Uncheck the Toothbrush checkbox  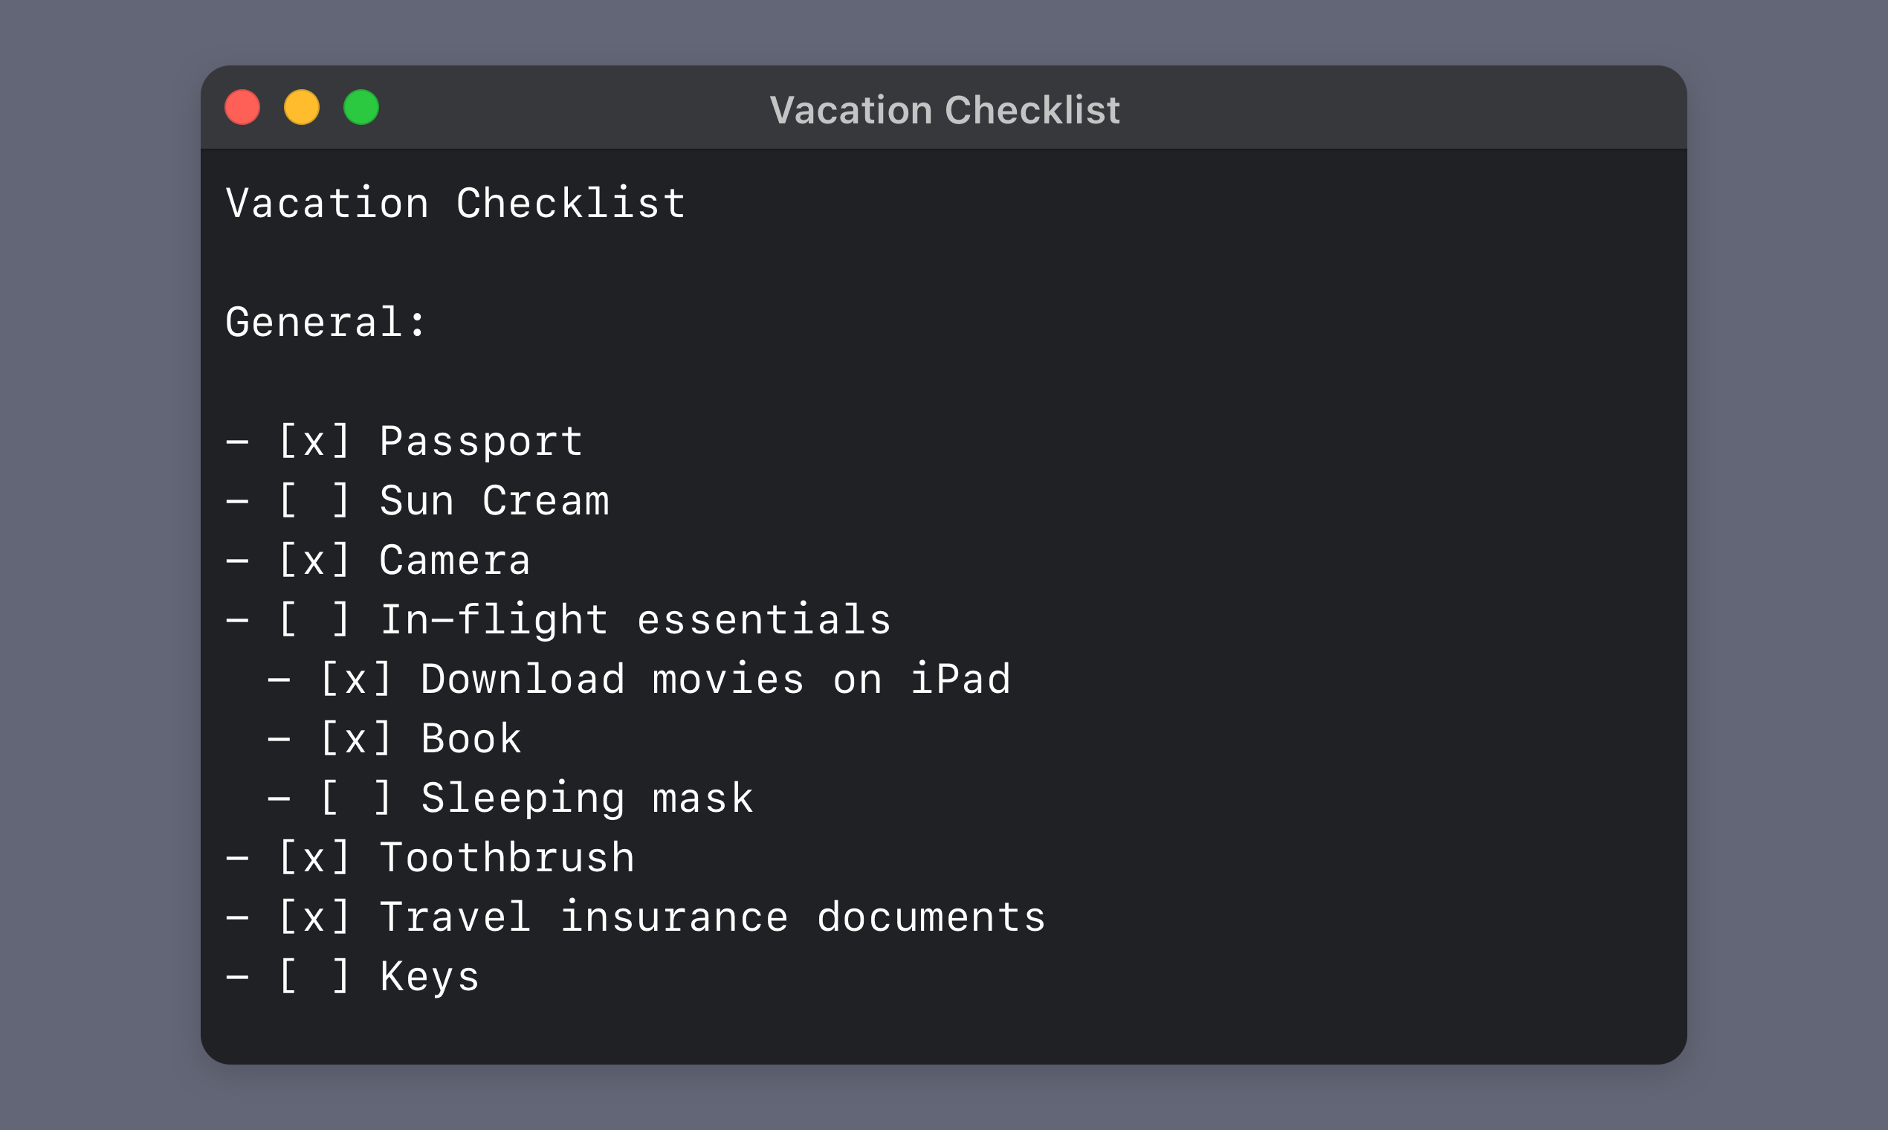tap(314, 856)
